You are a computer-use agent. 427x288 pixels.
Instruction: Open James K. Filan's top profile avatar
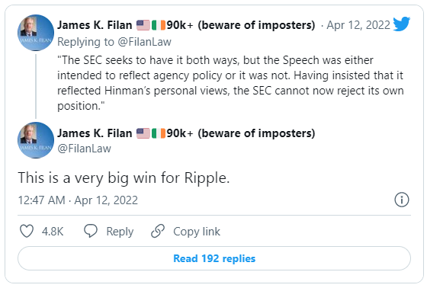pos(36,33)
